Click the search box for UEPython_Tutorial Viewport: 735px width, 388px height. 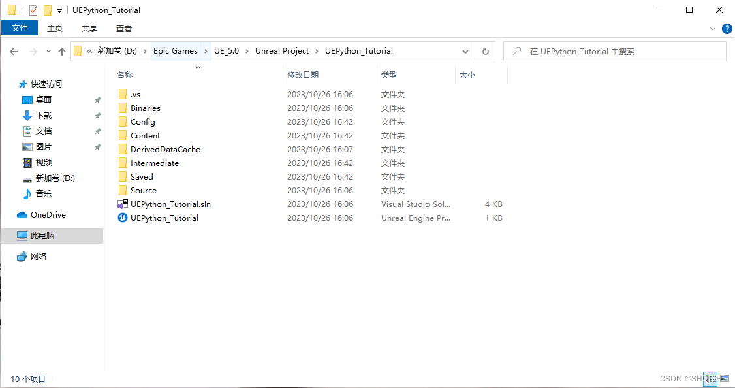(614, 51)
